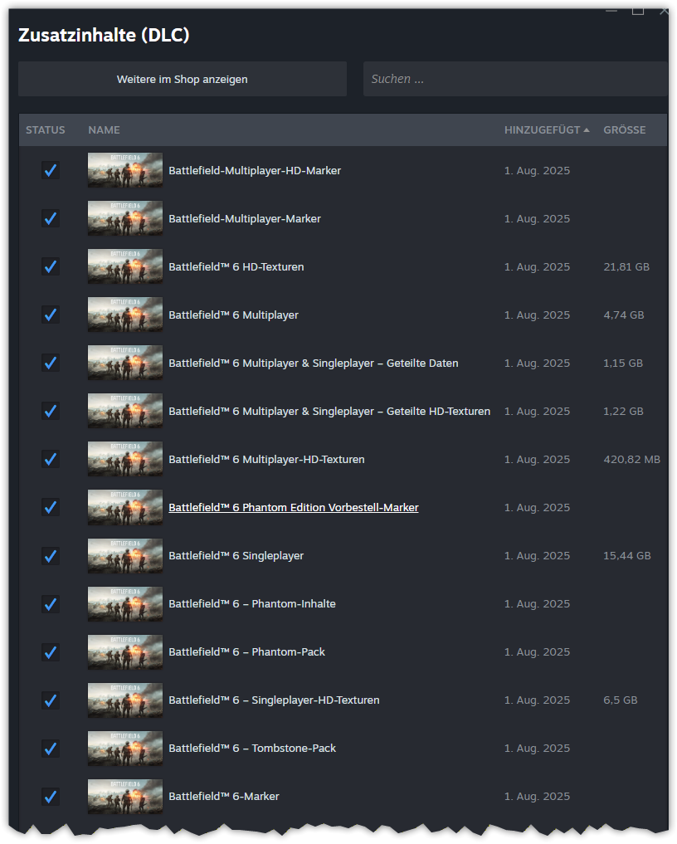Open Multiplayer & Singleplayer – Geteilte Daten name
Viewport: 677px width, 844px height.
pyautogui.click(x=314, y=363)
